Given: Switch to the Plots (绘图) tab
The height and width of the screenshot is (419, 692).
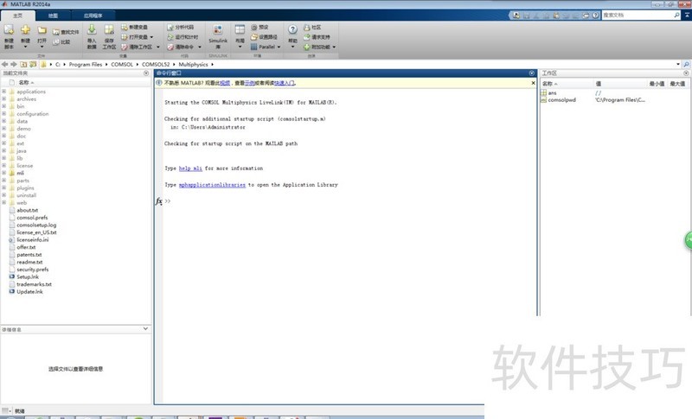Looking at the screenshot, I should pyautogui.click(x=53, y=16).
